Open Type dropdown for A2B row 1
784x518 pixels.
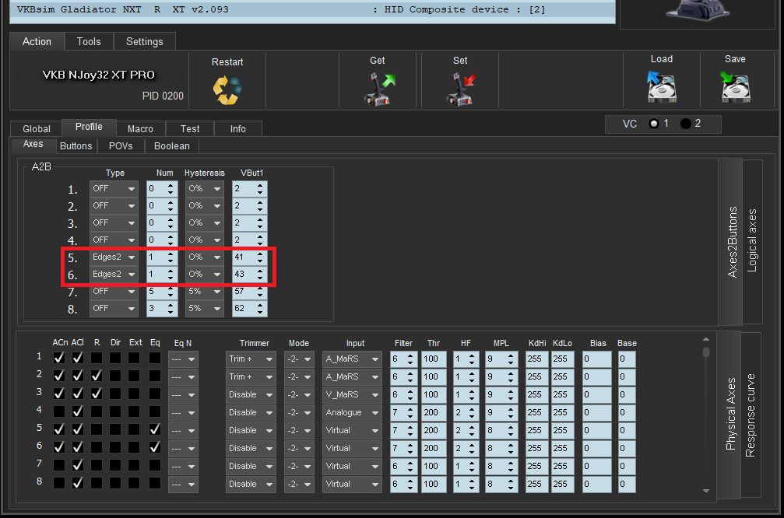[x=114, y=189]
